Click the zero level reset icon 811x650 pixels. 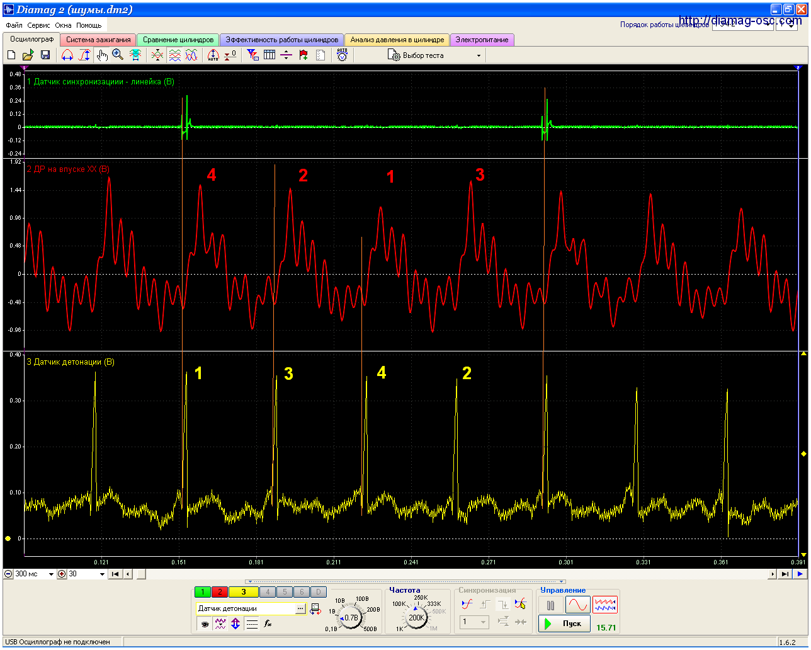point(230,55)
